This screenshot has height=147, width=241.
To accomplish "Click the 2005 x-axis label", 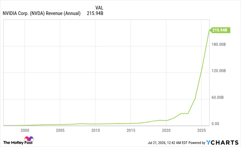I will (60, 130).
